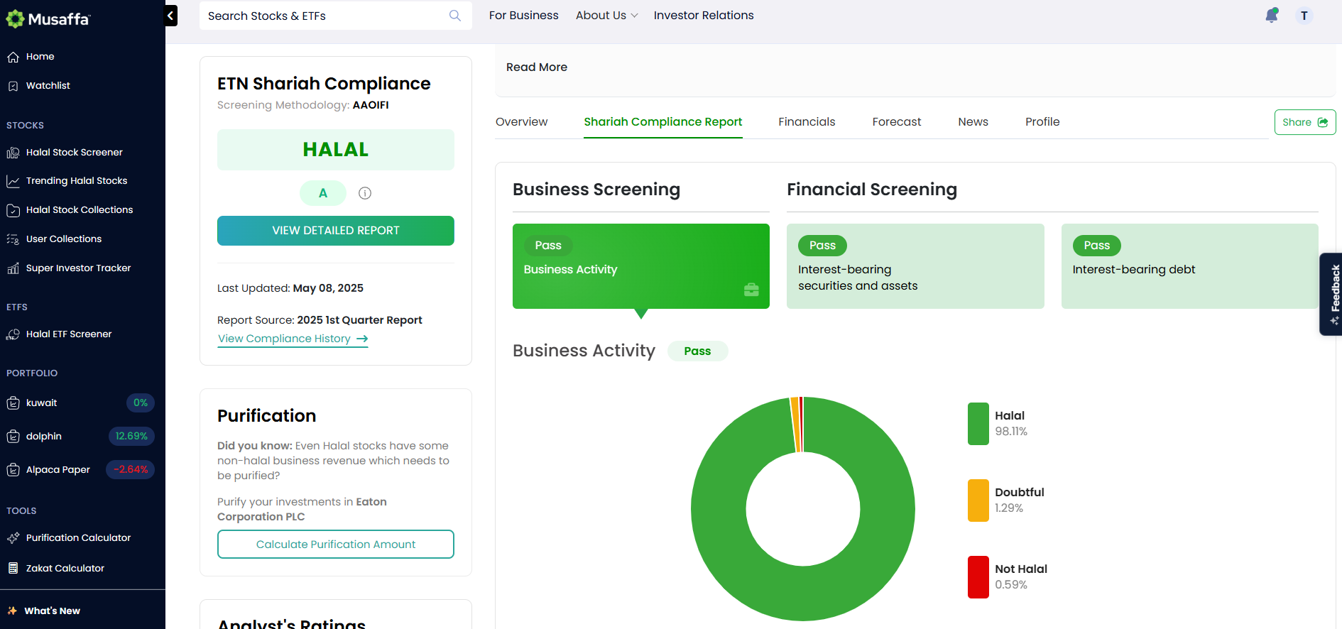Click the Watchlist icon in sidebar

pos(13,86)
